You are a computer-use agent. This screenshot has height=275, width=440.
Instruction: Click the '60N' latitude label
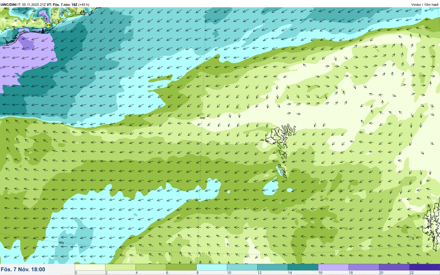[x=62, y=242]
